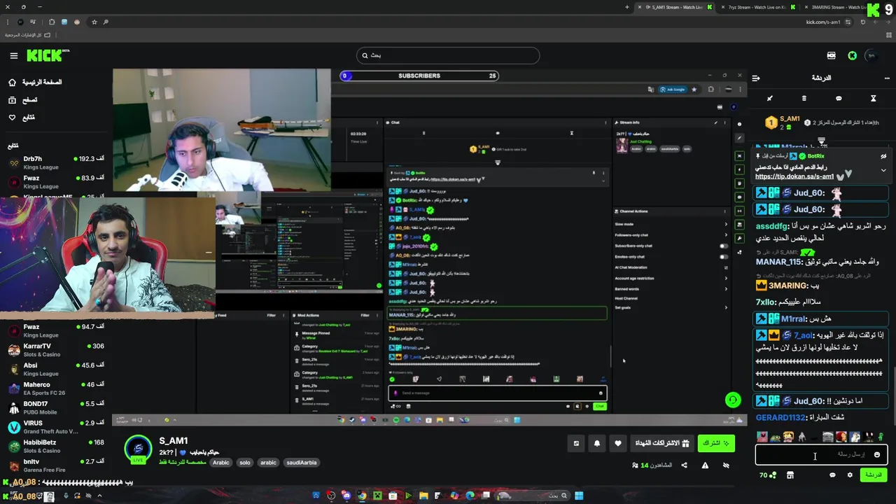Click the header icon left of green K
This screenshot has height=504, width=896.
(x=831, y=55)
